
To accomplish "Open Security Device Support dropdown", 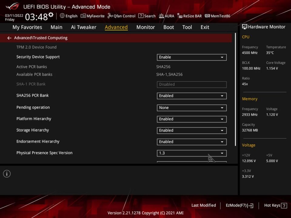I will point(192,57).
